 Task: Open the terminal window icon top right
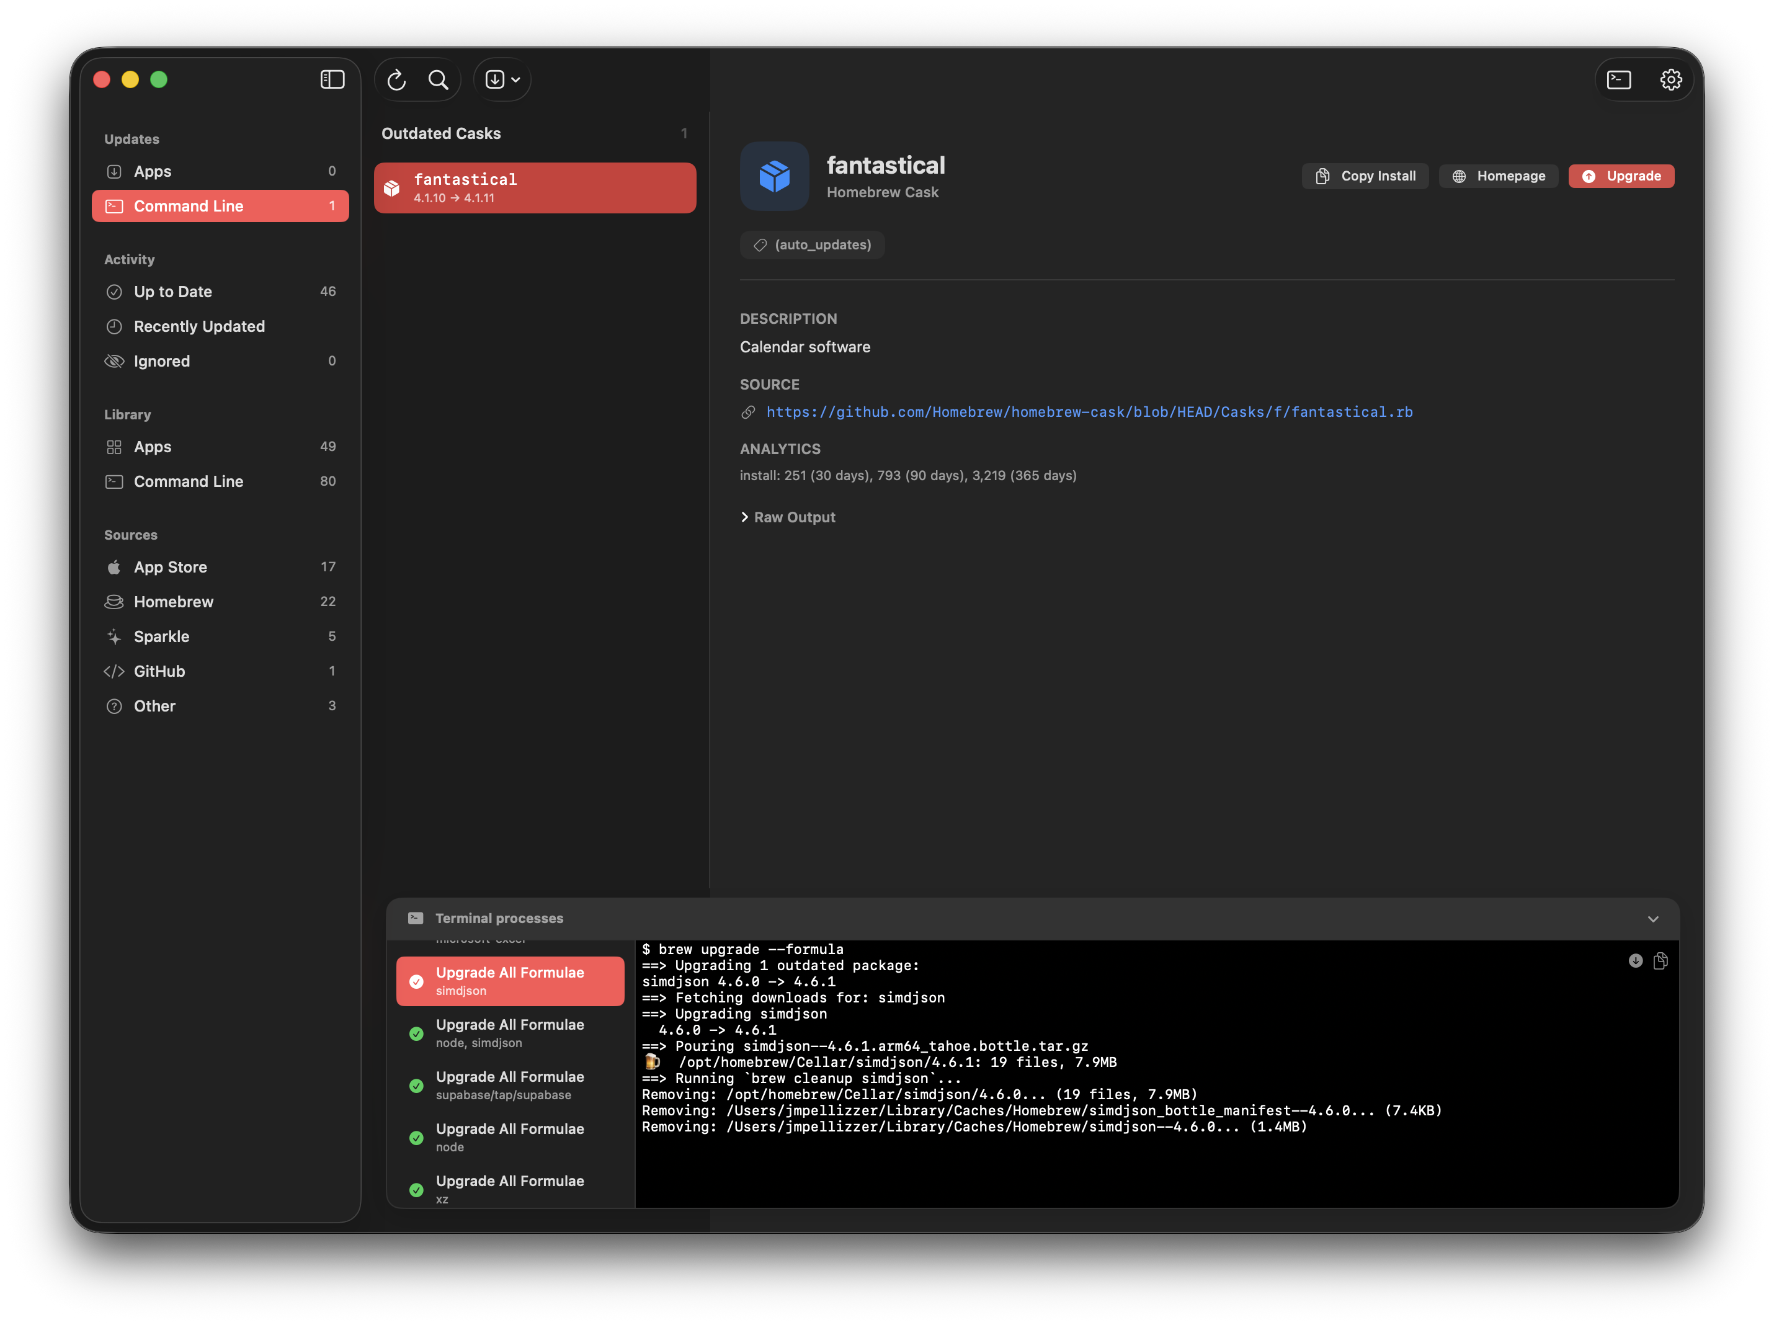click(1618, 79)
